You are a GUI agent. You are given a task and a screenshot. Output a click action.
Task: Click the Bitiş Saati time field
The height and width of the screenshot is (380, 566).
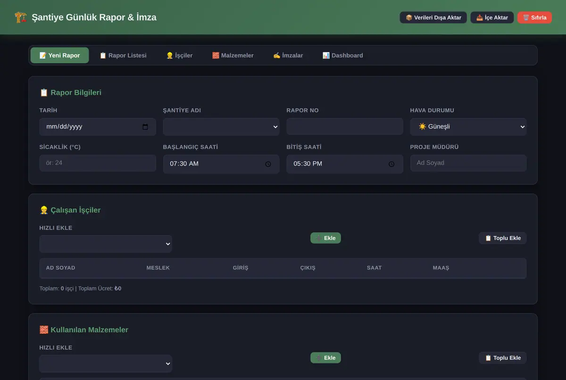(x=345, y=164)
